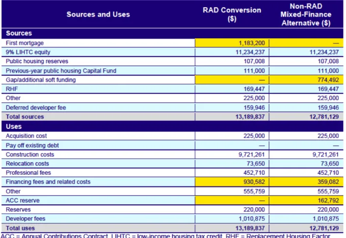Viewport: 346px width, 238px height.
Task: Select the 'RAD Conversion ($)' column header
Action: [x=232, y=14]
